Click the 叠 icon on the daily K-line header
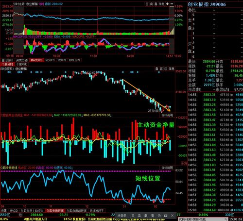This screenshot has width=243, height=221. pos(157,69)
